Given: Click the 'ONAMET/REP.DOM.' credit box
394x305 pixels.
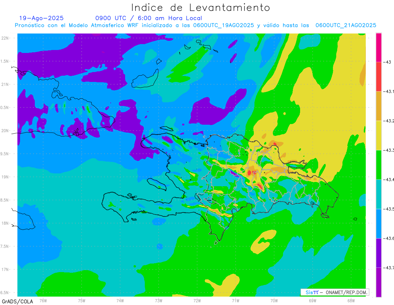Looking at the screenshot, I should coord(335,292).
